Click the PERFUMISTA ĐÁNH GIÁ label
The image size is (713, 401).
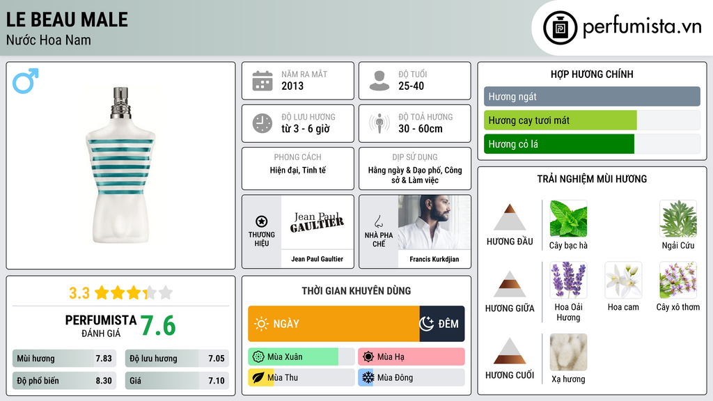point(100,326)
